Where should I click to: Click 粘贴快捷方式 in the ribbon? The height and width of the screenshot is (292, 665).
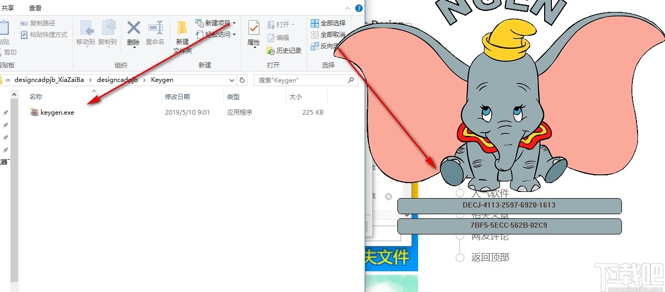point(44,35)
